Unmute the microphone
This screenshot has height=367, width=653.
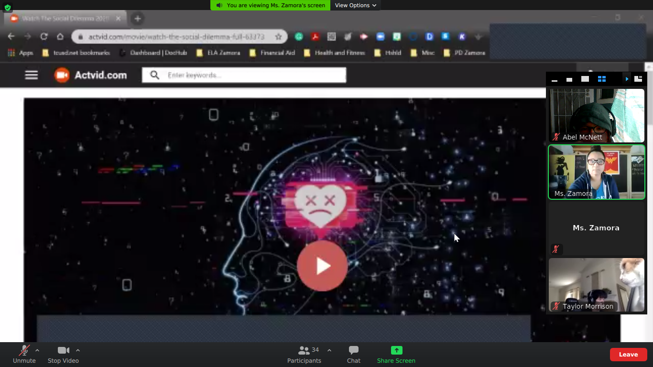point(24,355)
